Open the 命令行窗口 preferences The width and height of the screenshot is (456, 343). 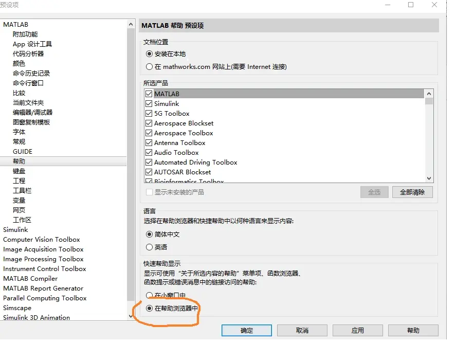click(x=28, y=83)
